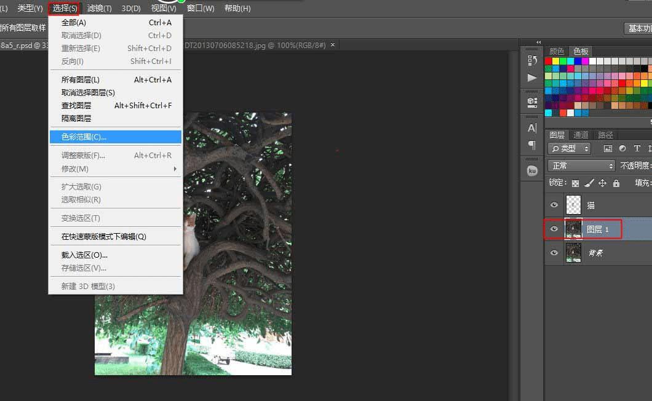
Task: Open the 窗口(W) menu
Action: (201, 9)
